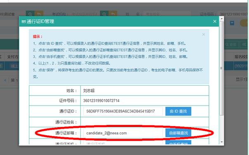Screen dimensions: 249x155
Task: Click the 姓名 search input in background
Action: [x=167, y=14]
